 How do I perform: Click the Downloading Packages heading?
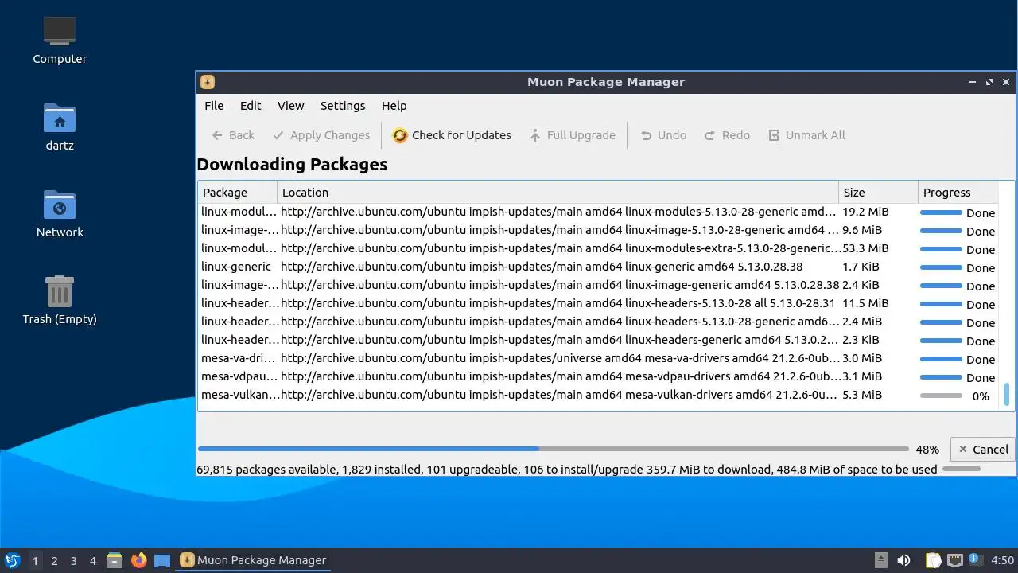point(292,164)
